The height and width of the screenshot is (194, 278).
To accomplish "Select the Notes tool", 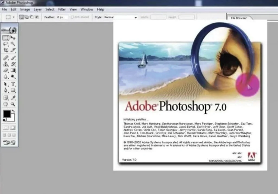I will (6, 98).
